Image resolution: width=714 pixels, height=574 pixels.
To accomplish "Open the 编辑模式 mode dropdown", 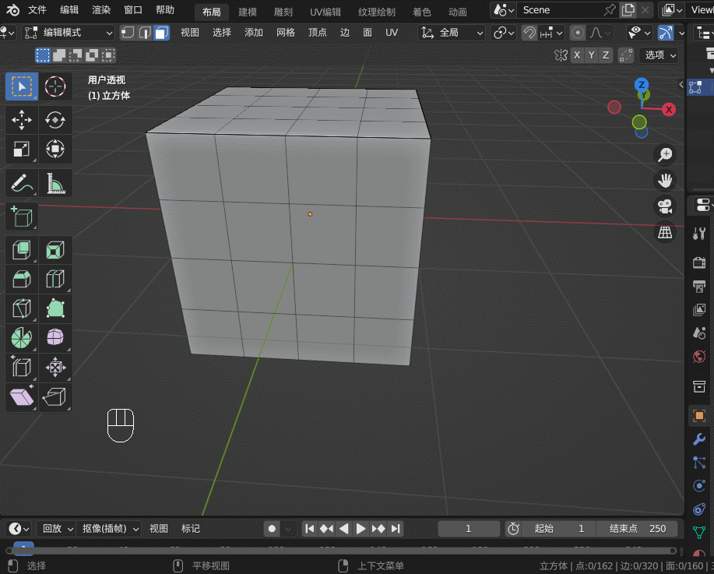I will click(69, 33).
